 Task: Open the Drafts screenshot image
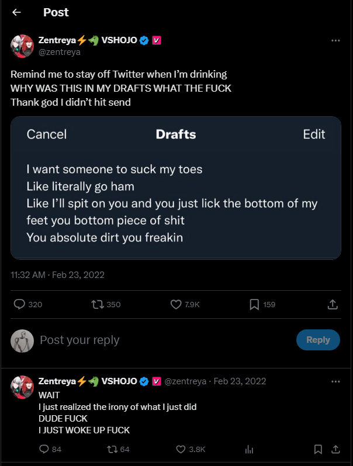(x=176, y=188)
